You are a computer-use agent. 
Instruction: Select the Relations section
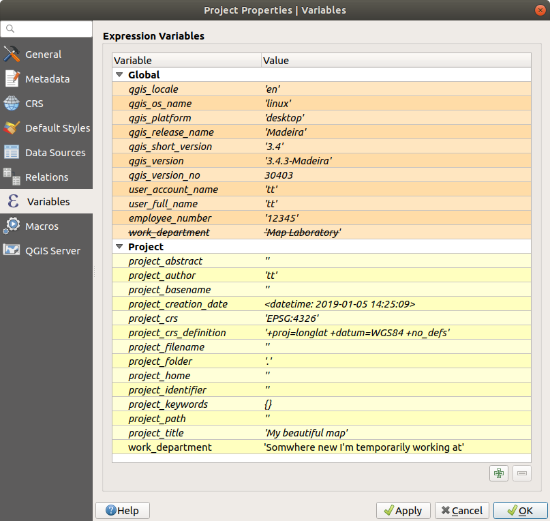pyautogui.click(x=46, y=177)
